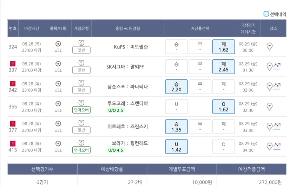Open the odds trend chart for match 415

[x=277, y=147]
